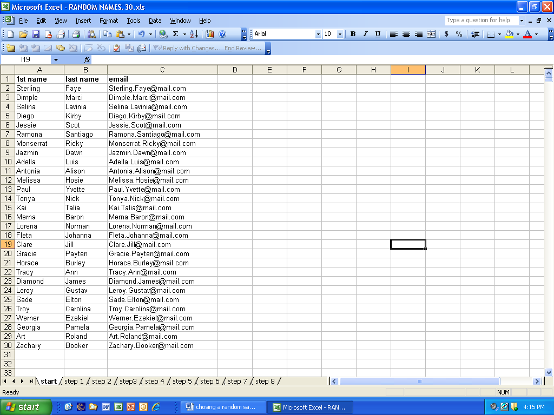This screenshot has width=554, height=415.
Task: Select cell containing Ramona.Santiago@mail.com
Action: pyautogui.click(x=162, y=134)
